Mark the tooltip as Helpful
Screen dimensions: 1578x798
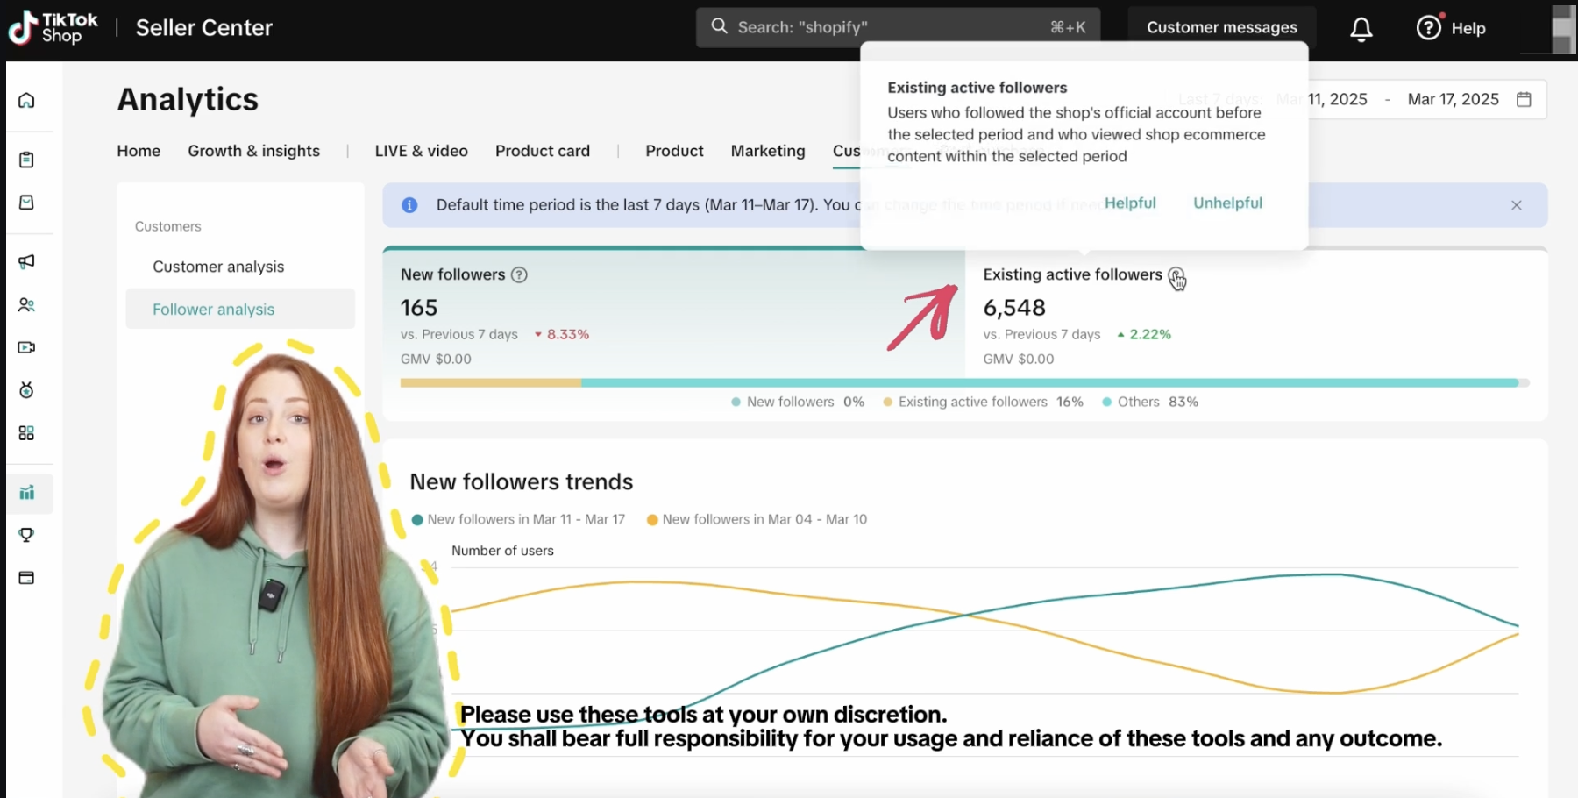pyautogui.click(x=1129, y=203)
